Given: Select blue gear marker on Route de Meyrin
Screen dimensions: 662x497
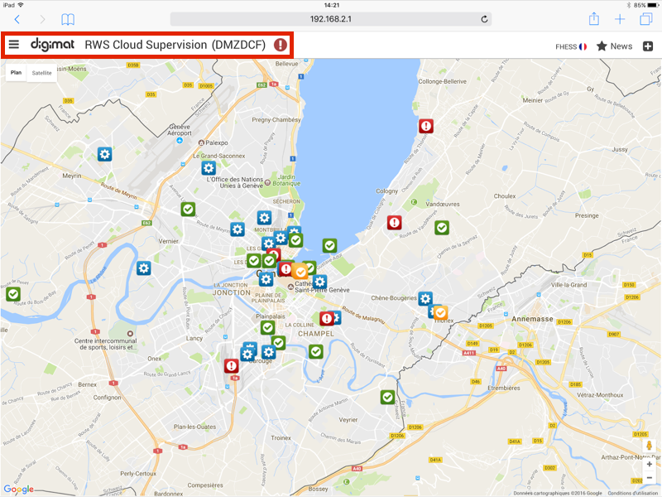Looking at the screenshot, I should pyautogui.click(x=237, y=229).
